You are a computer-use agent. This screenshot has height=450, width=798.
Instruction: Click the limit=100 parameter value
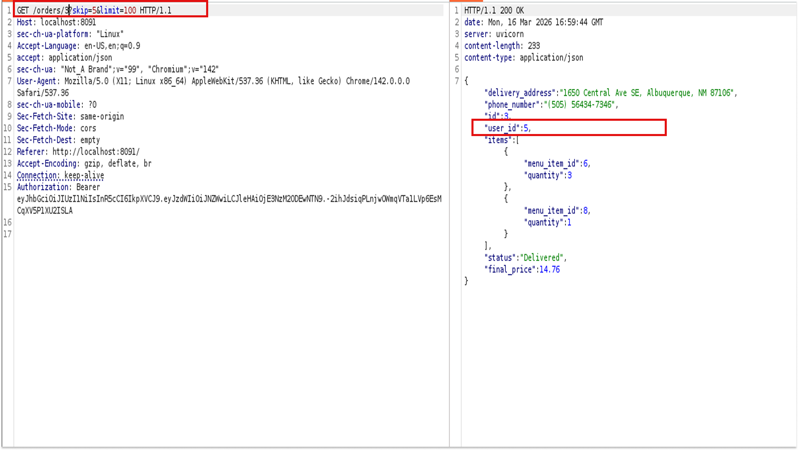tap(130, 10)
